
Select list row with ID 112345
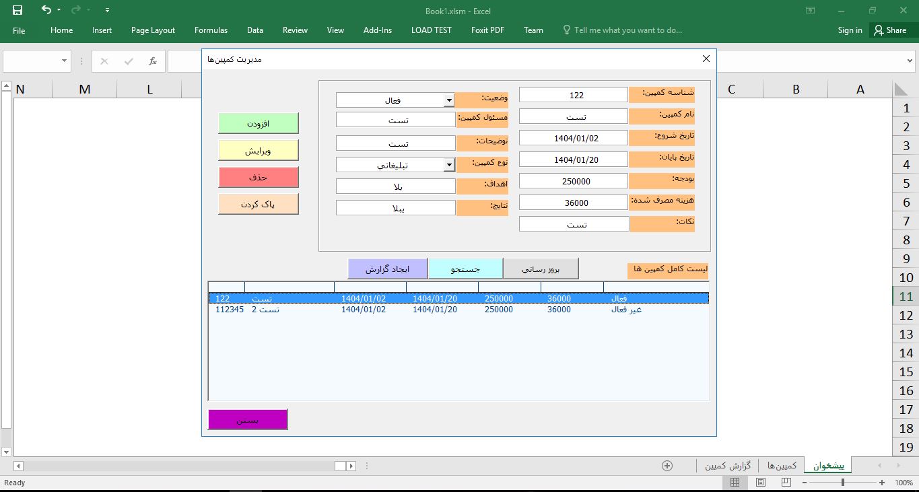point(458,310)
